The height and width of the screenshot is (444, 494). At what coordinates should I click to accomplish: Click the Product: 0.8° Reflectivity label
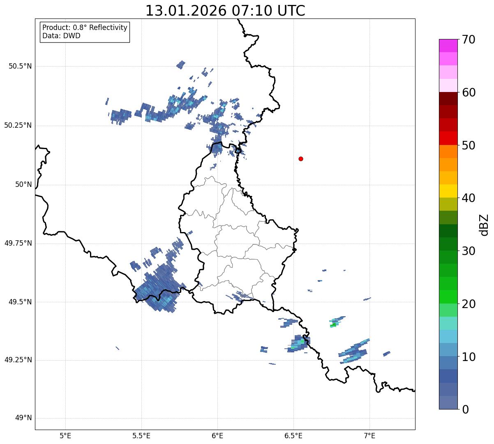click(x=85, y=28)
